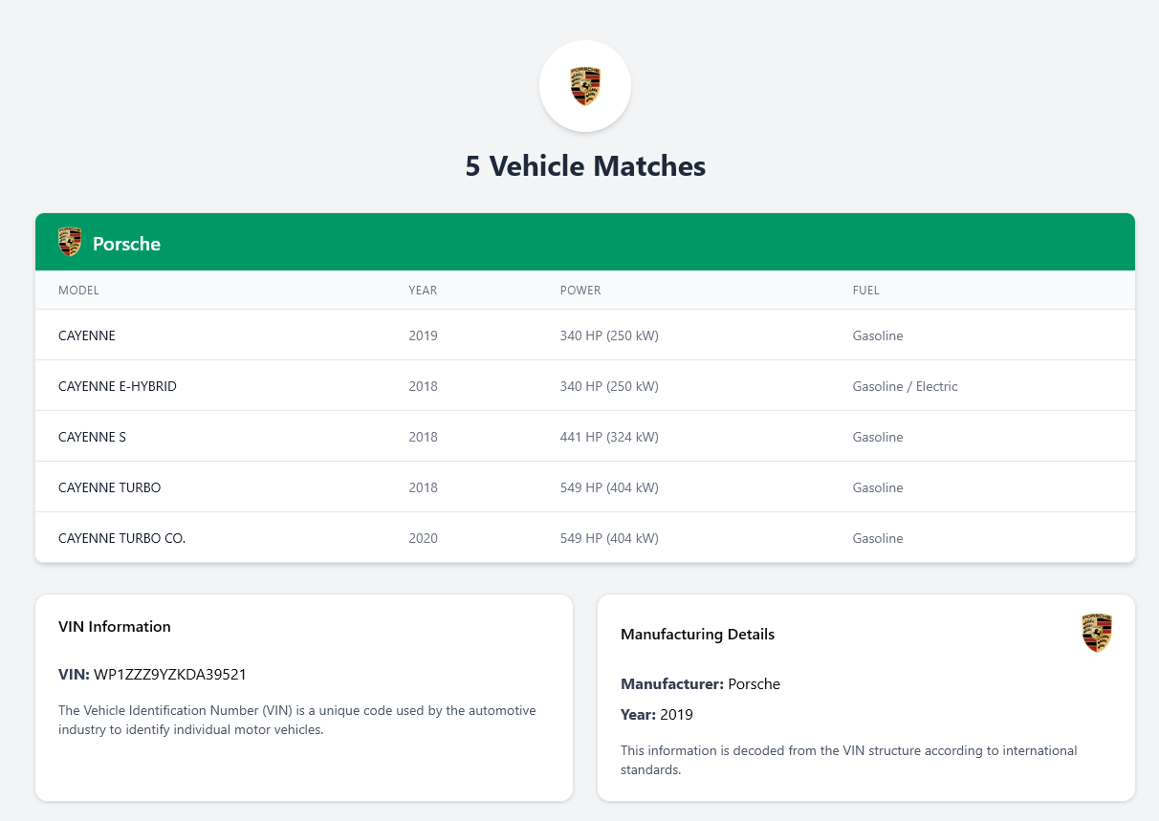Select the CAYENNE TURBO model cell

coord(110,487)
